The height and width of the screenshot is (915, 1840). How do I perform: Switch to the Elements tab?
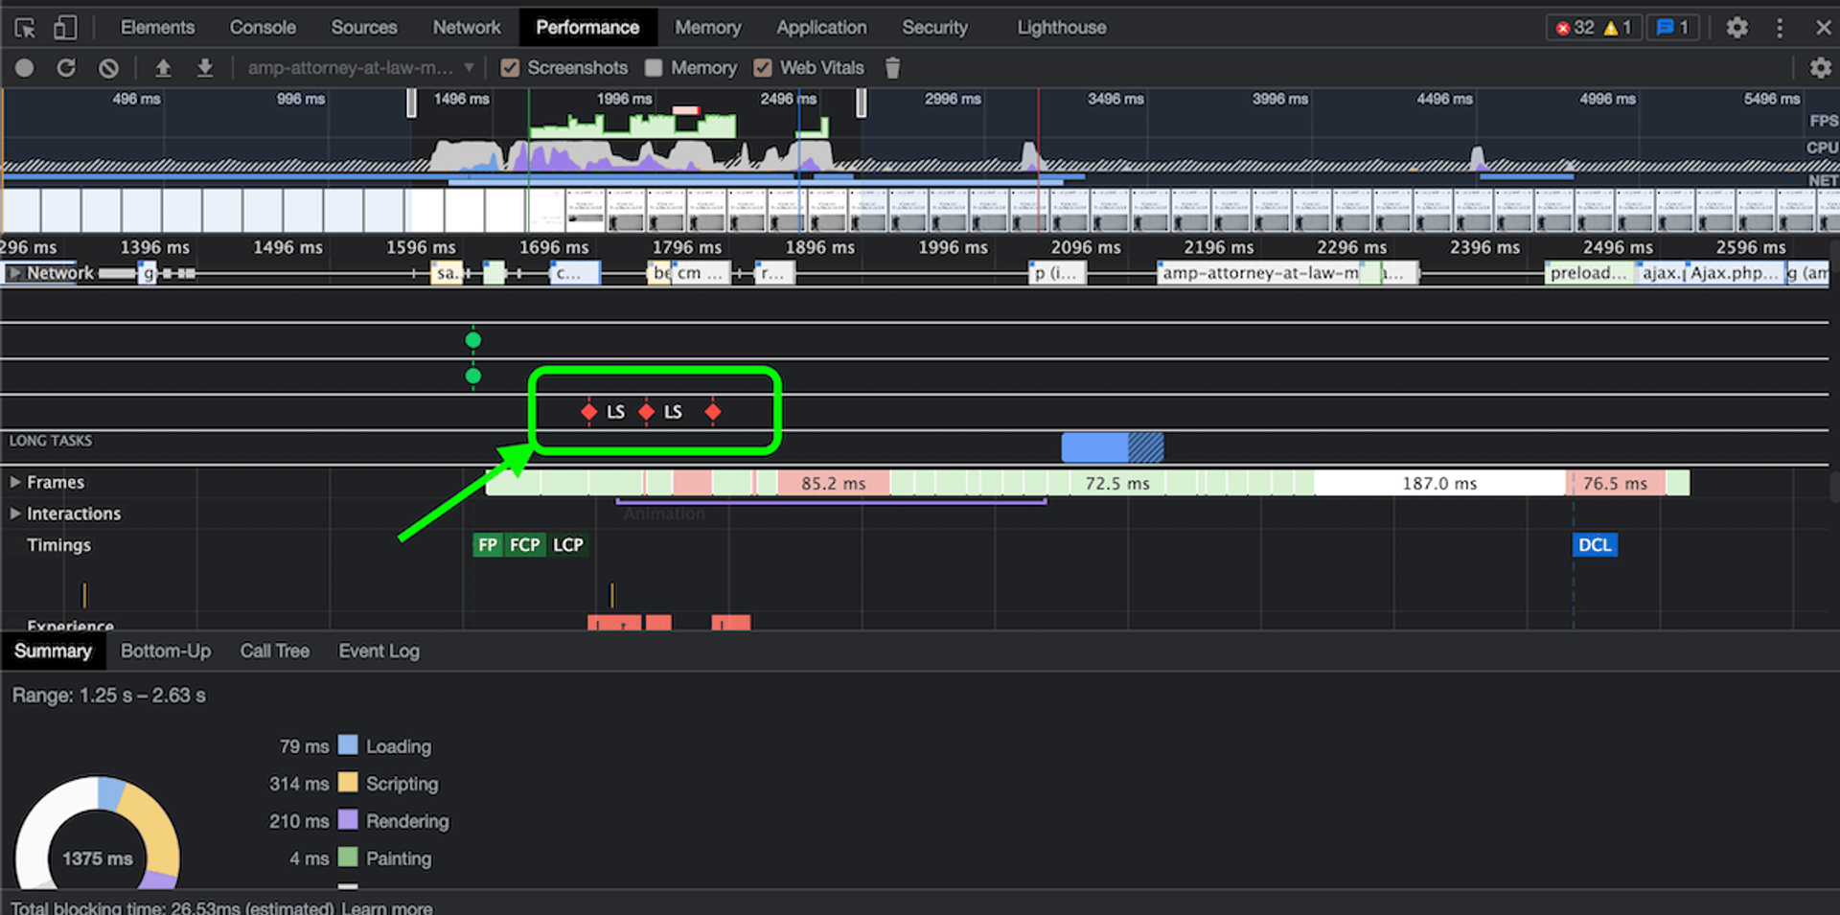coord(157,28)
